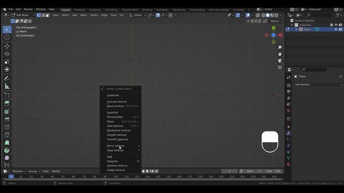Activate the Extrude Region tool
The width and height of the screenshot is (344, 193).
coord(7,103)
